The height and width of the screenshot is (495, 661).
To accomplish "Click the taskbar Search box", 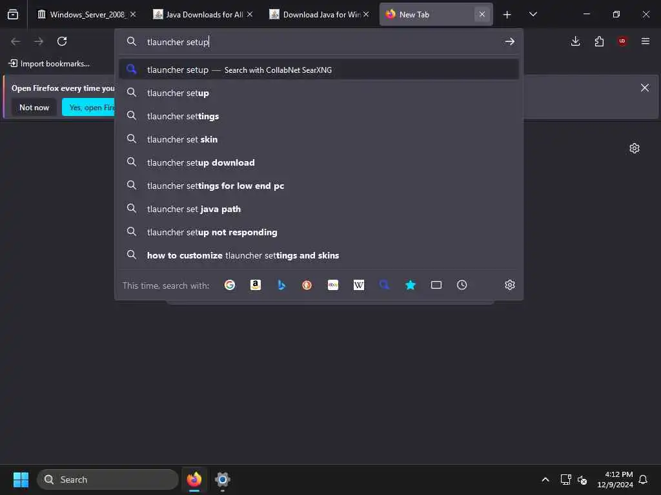I will pos(108,480).
